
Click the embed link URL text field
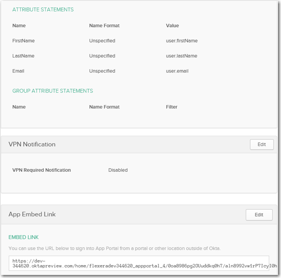click(x=139, y=263)
